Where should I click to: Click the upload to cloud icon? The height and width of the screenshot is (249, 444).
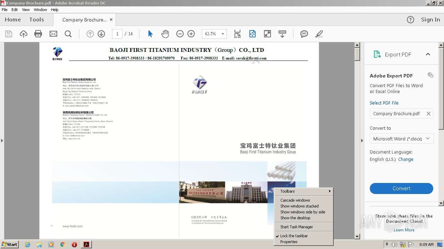pyautogui.click(x=23, y=34)
